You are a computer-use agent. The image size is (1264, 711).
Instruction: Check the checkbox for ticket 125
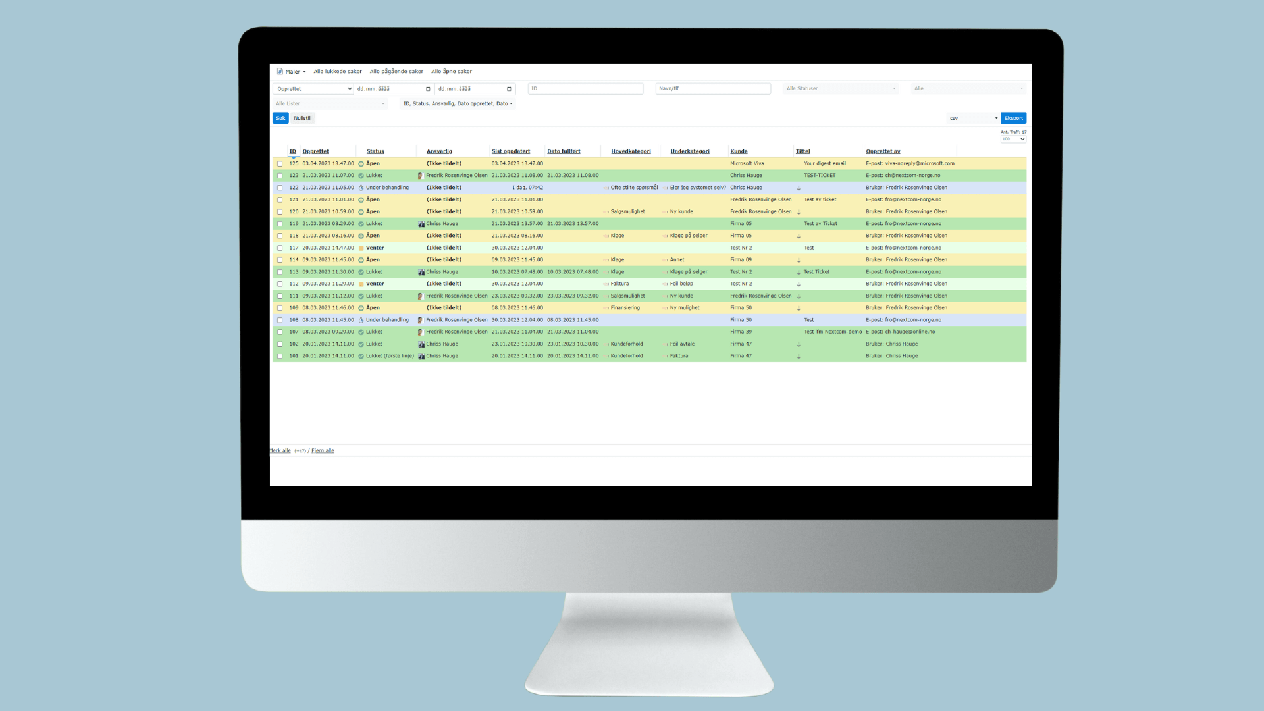(x=280, y=163)
